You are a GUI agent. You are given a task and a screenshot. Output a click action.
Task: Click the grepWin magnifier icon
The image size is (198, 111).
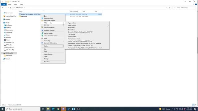[42, 21]
